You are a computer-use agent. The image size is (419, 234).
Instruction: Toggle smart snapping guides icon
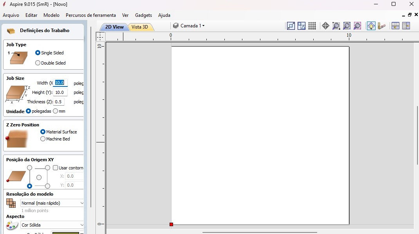(x=302, y=26)
